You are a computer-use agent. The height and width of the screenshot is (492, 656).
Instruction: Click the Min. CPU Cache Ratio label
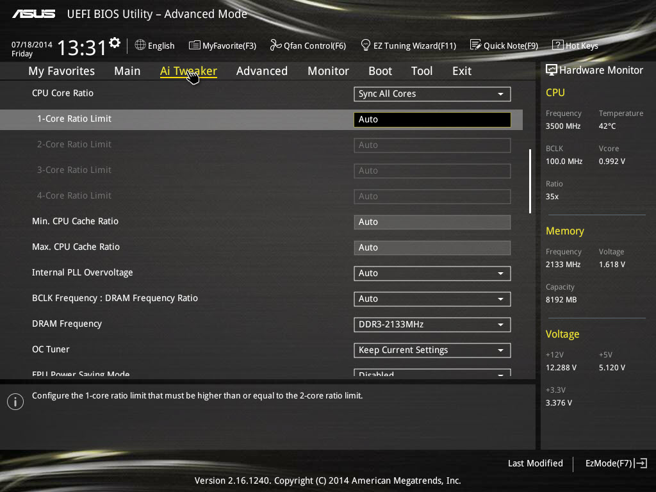pos(76,221)
